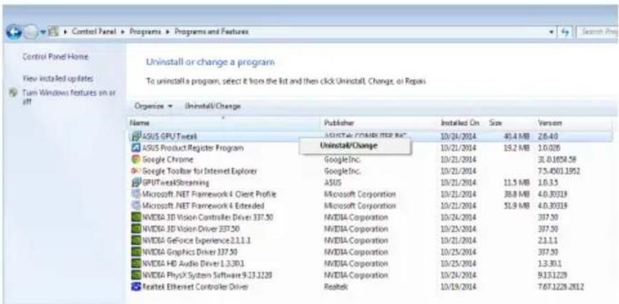Select Microsoft .NET Framework 4 Extended
This screenshot has width=619, height=304.
click(x=203, y=206)
